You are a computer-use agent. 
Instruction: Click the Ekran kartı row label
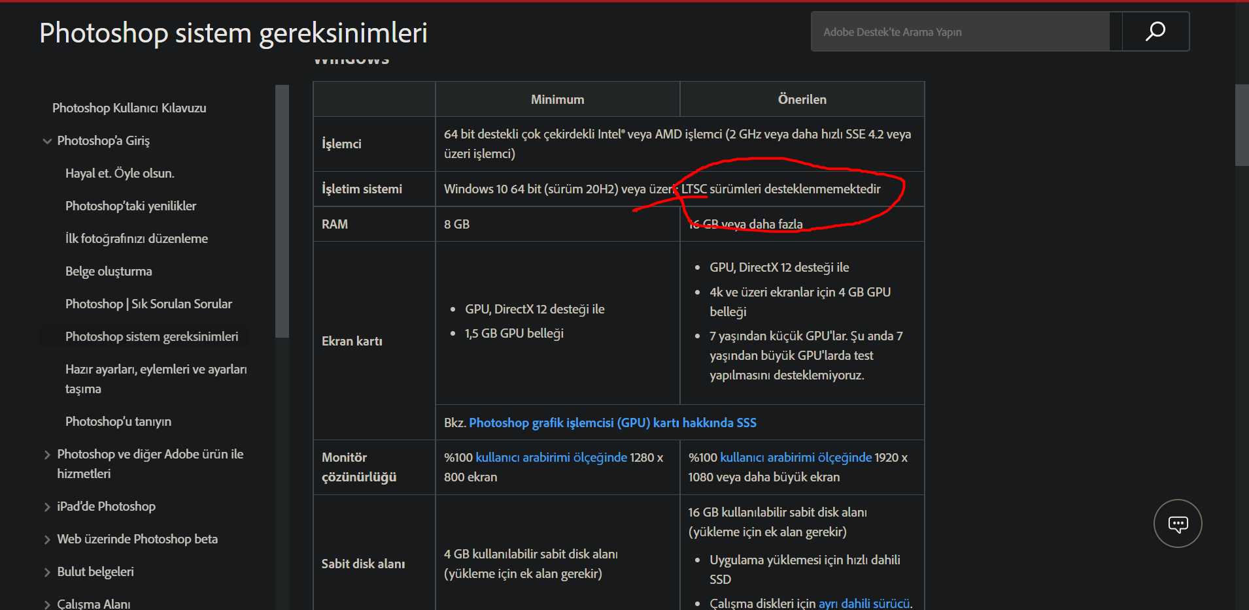click(352, 341)
